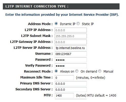Select the Static IP address mode
Viewport: 126px width, 102px height.
pos(78,23)
